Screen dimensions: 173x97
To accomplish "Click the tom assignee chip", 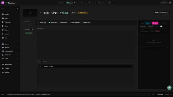I will pyautogui.click(x=74, y=13).
